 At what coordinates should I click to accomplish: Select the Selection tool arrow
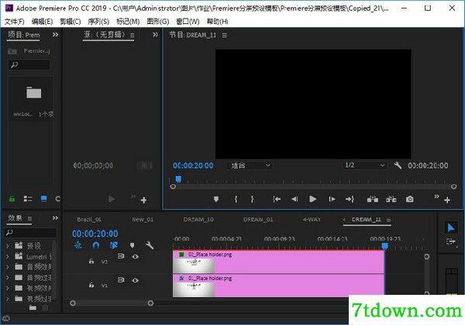[x=451, y=227]
